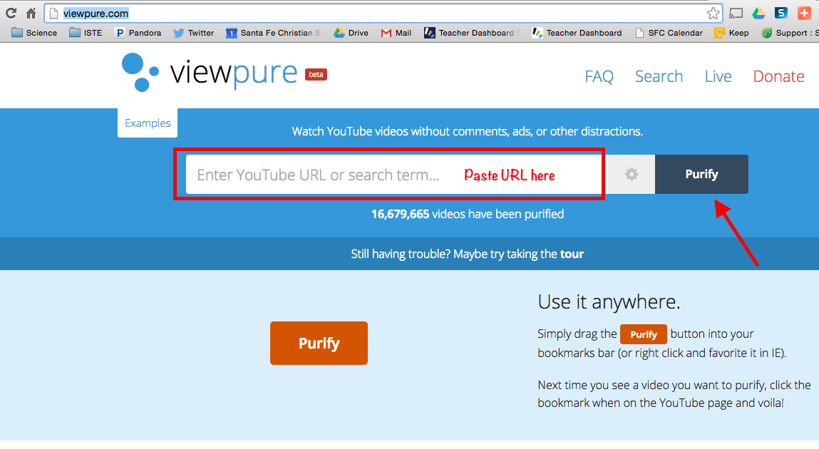Click the 'Watch YouTube videos without comments' tagline
Screen dimensions: 819x449
pos(468,132)
